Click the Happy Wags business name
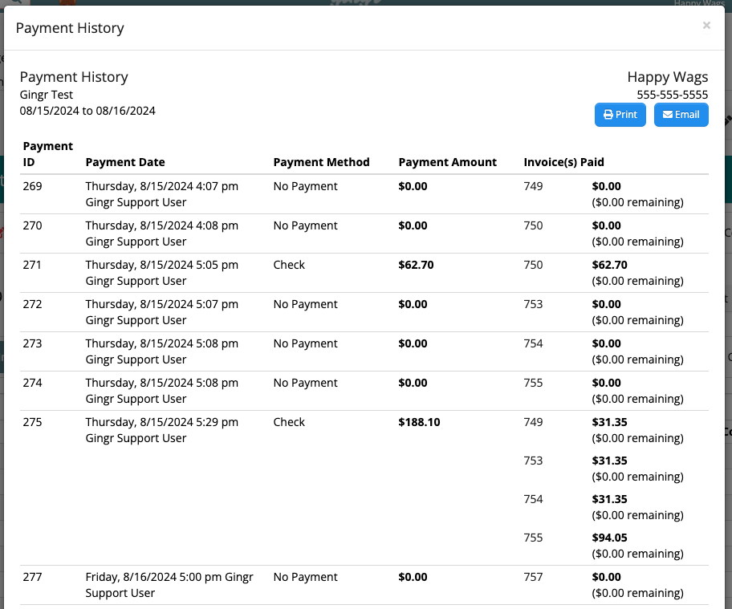 (x=668, y=76)
